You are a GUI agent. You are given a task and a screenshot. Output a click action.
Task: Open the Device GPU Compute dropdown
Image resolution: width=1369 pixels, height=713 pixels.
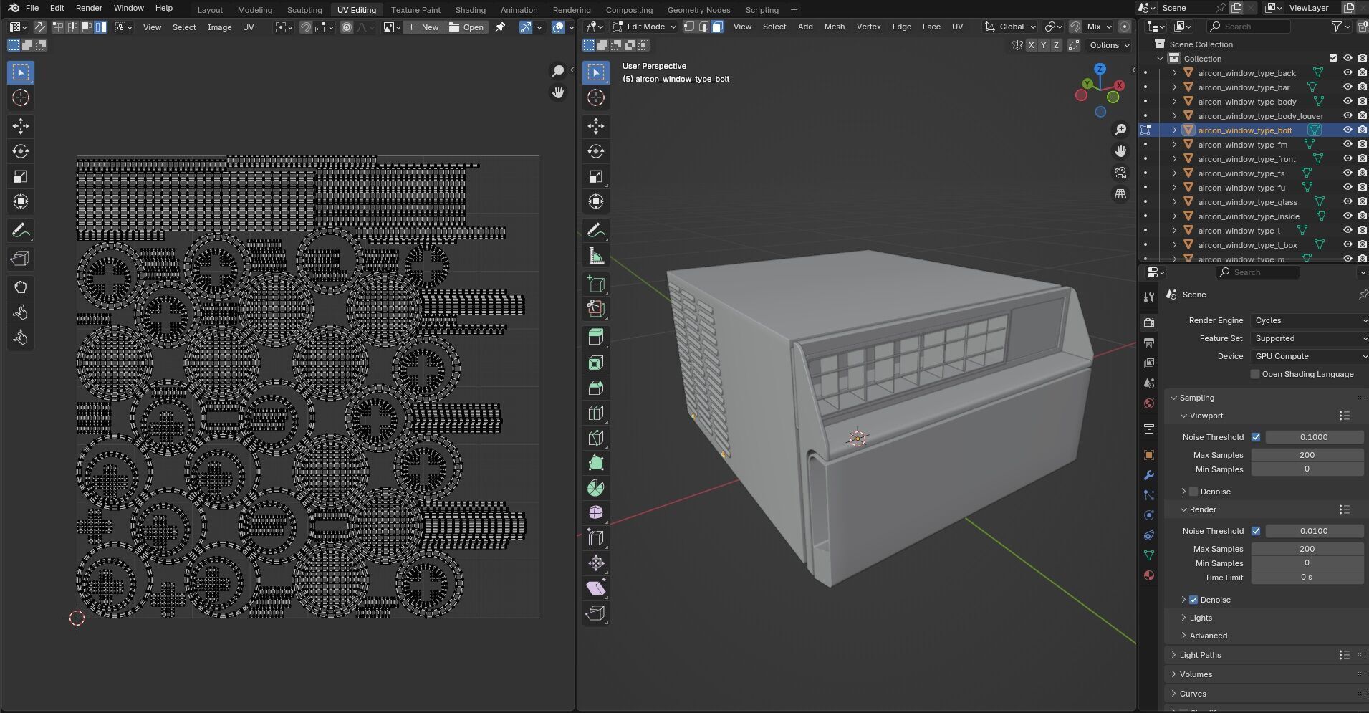(x=1310, y=356)
